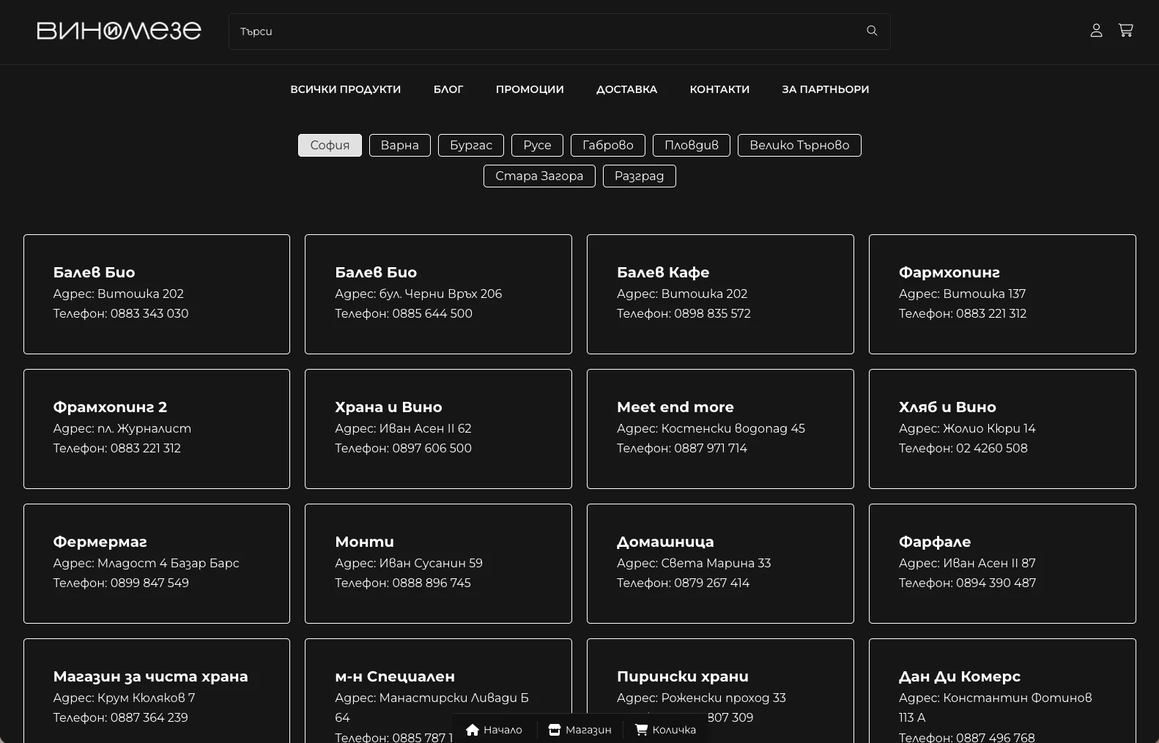The image size is (1159, 743).
Task: Click the Балев Кафе store name
Action: coord(663,272)
